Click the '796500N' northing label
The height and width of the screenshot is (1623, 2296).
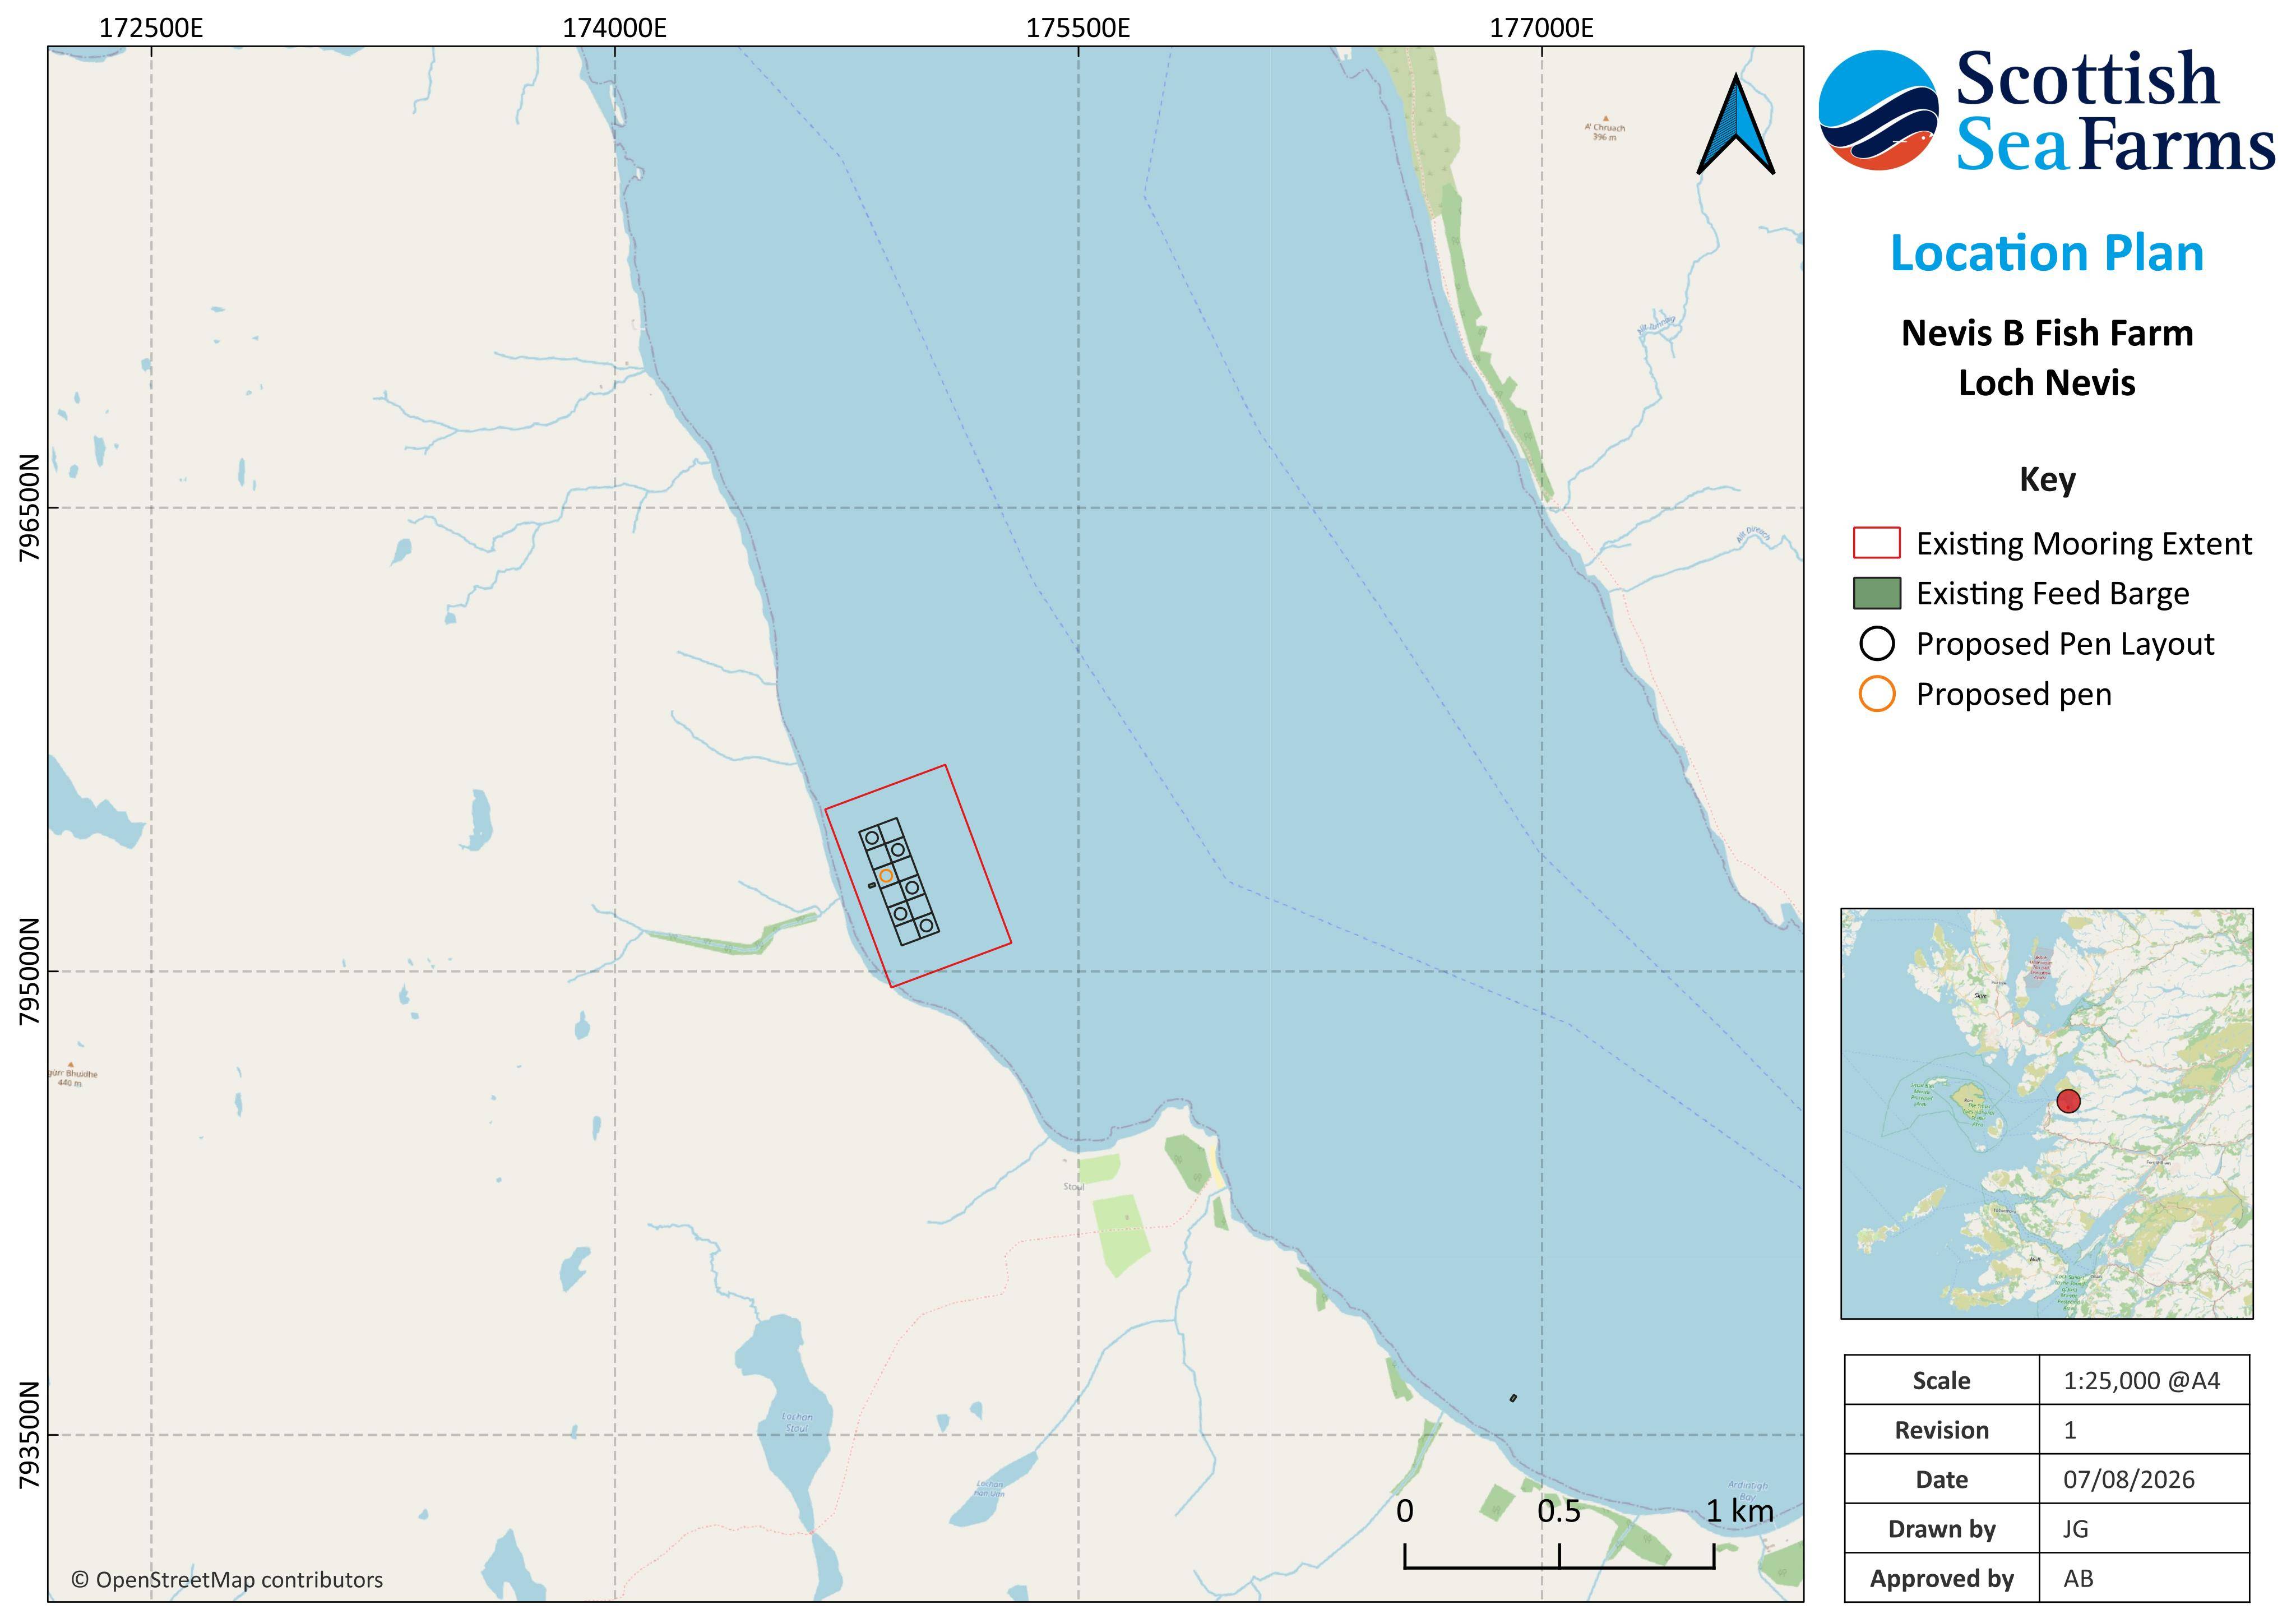click(29, 508)
